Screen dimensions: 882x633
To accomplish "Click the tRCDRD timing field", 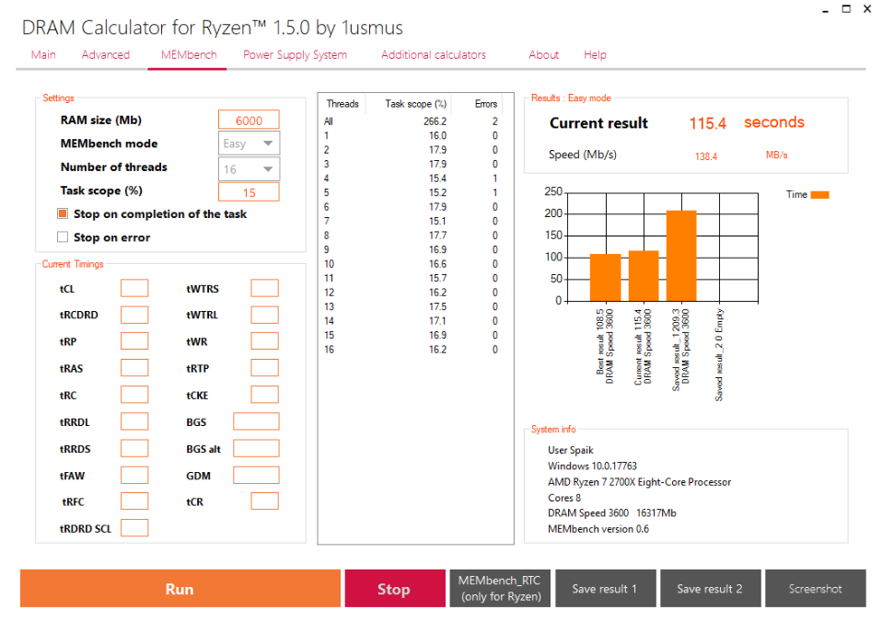I will tap(134, 315).
